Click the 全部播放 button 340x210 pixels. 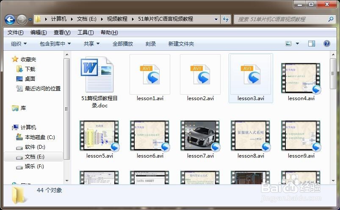[123, 44]
